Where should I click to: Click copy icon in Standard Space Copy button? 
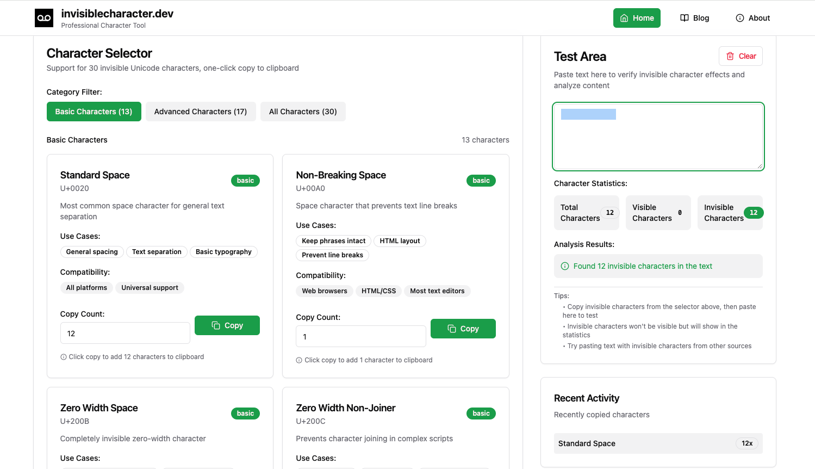[216, 325]
